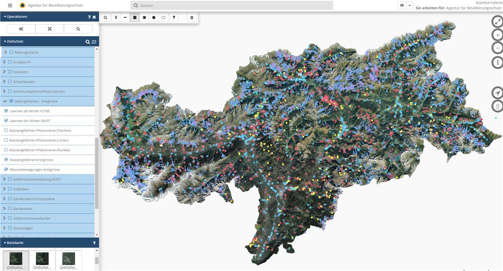Image resolution: width=503 pixels, height=271 pixels.
Task: Open the grid view dropdown arrow
Action: [x=410, y=5]
